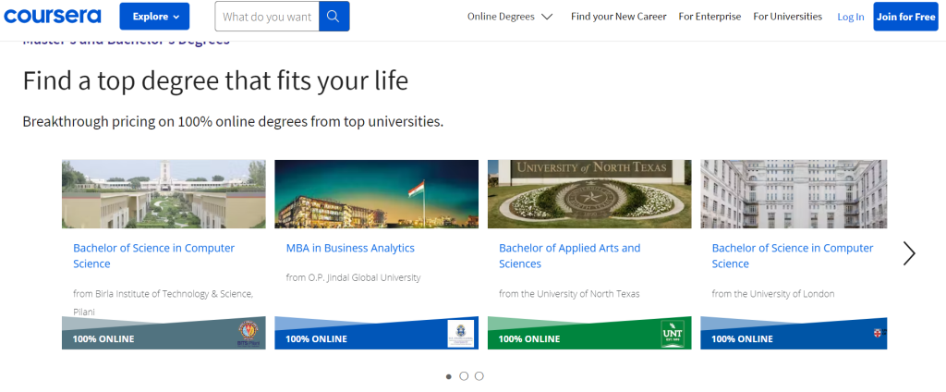
Task: Open the Explore dropdown menu
Action: (x=154, y=17)
